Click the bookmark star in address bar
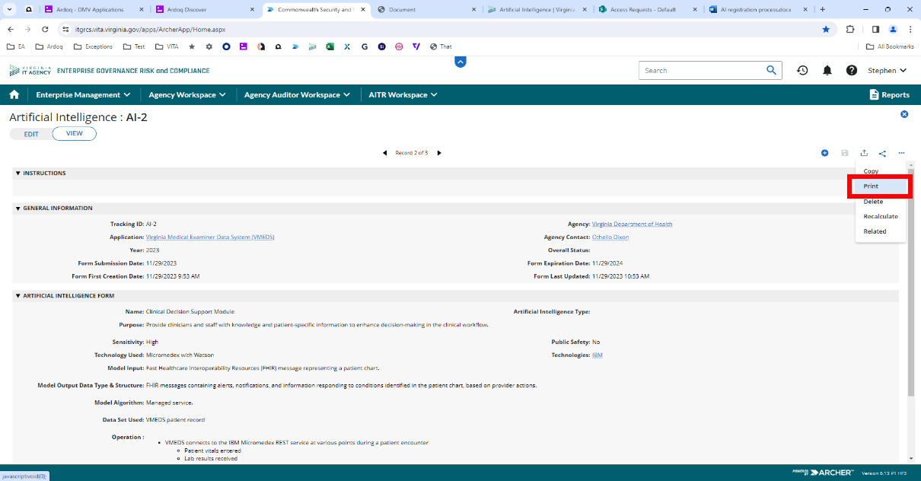 826,29
